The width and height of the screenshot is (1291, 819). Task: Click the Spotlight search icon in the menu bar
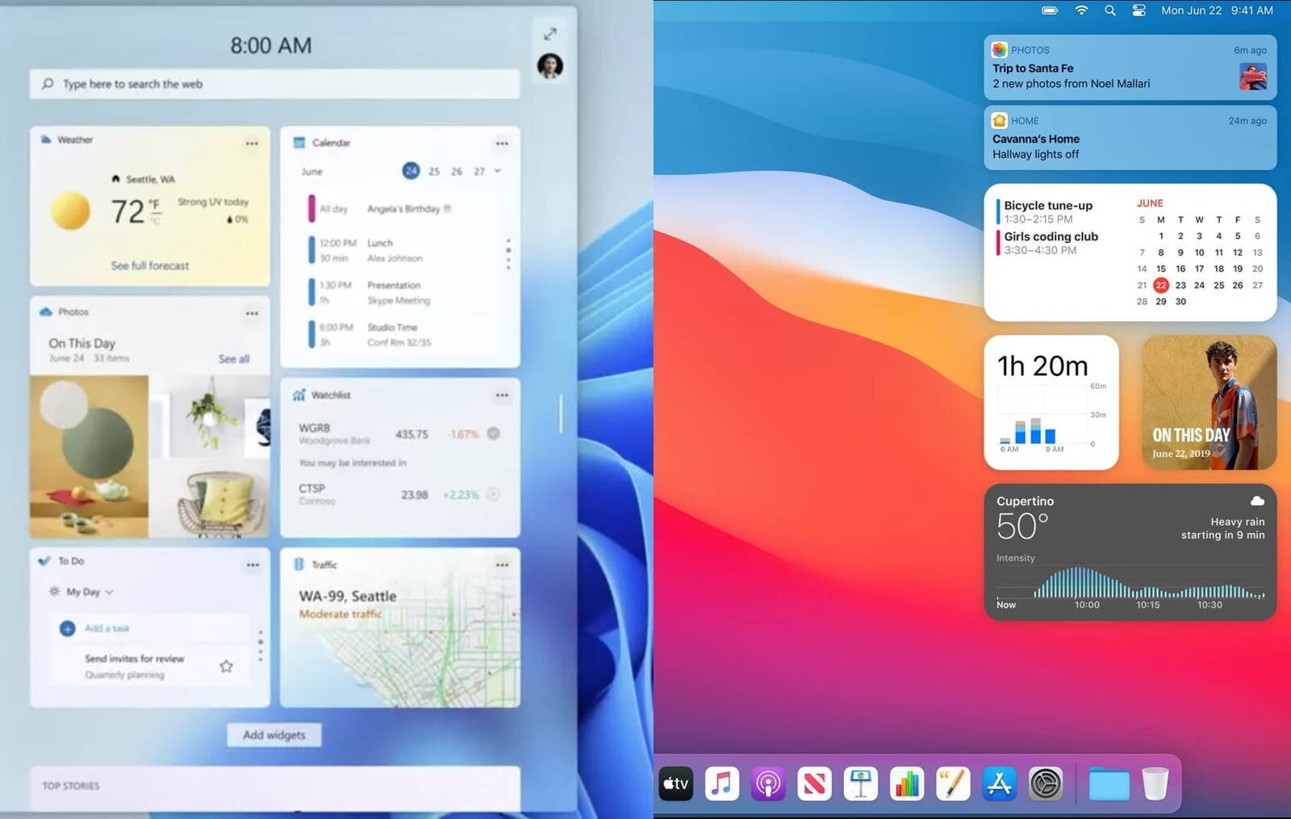click(1109, 10)
